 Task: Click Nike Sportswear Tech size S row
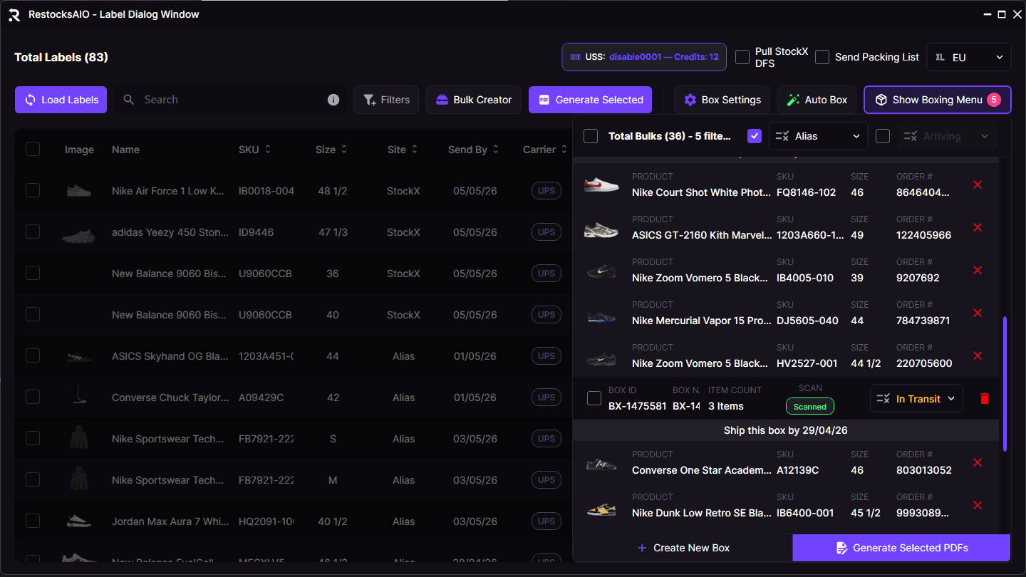point(294,439)
